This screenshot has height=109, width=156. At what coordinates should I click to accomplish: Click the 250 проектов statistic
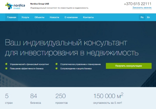tap(61, 99)
